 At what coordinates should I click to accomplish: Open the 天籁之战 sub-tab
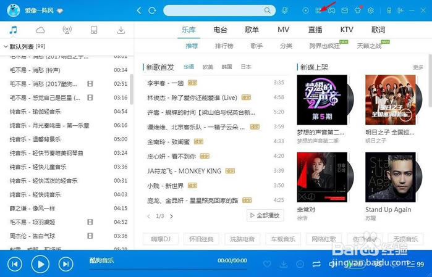point(369,46)
